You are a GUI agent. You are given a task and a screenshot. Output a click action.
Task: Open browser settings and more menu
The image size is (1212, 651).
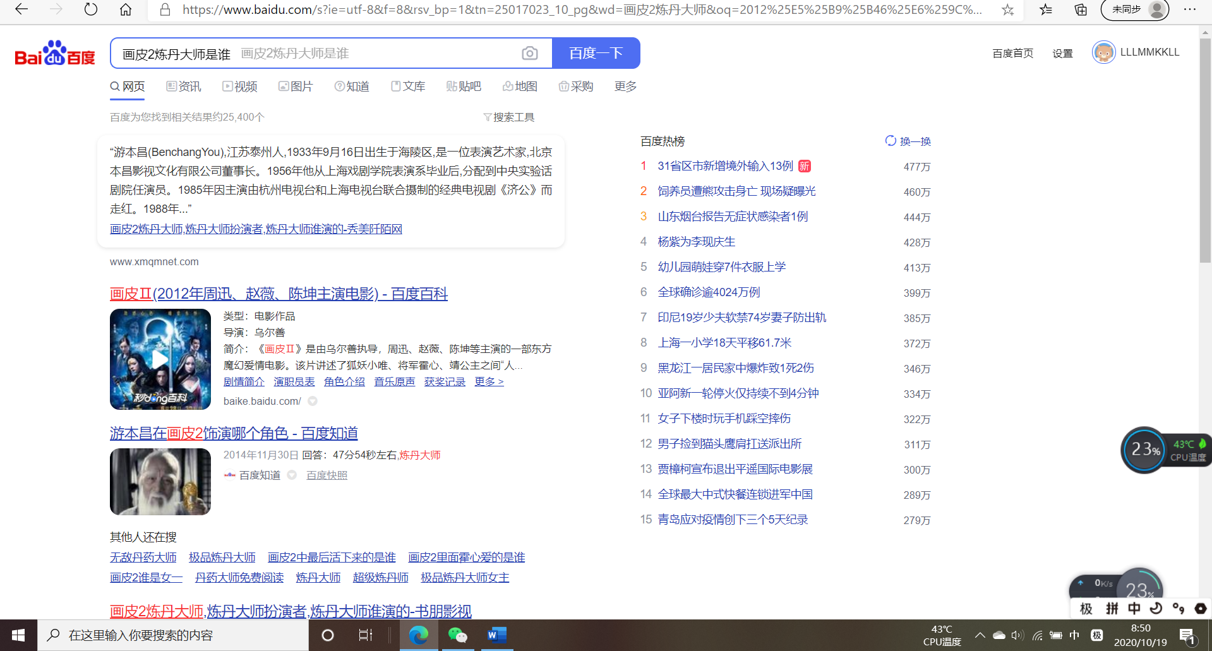tap(1190, 9)
